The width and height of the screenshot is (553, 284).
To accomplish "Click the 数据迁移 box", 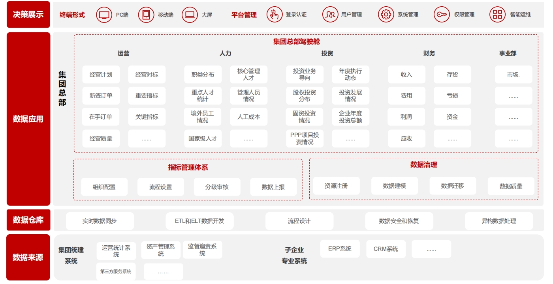I will pyautogui.click(x=453, y=186).
